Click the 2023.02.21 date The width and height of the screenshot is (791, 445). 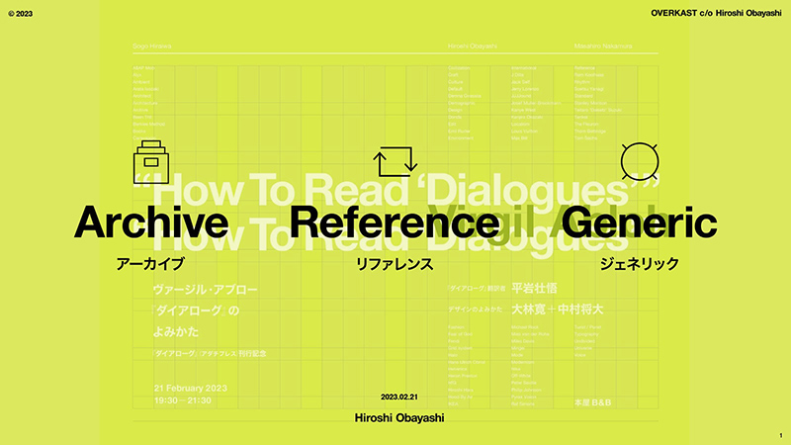pyautogui.click(x=399, y=398)
